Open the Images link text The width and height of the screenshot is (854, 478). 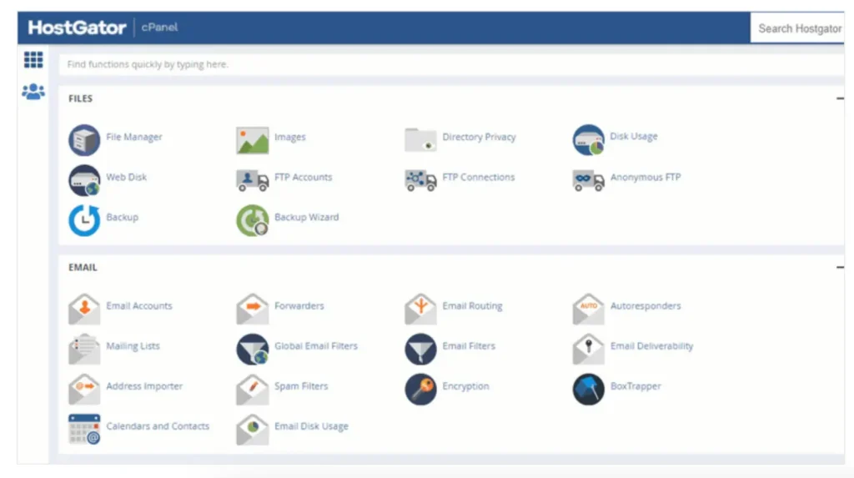click(x=289, y=137)
